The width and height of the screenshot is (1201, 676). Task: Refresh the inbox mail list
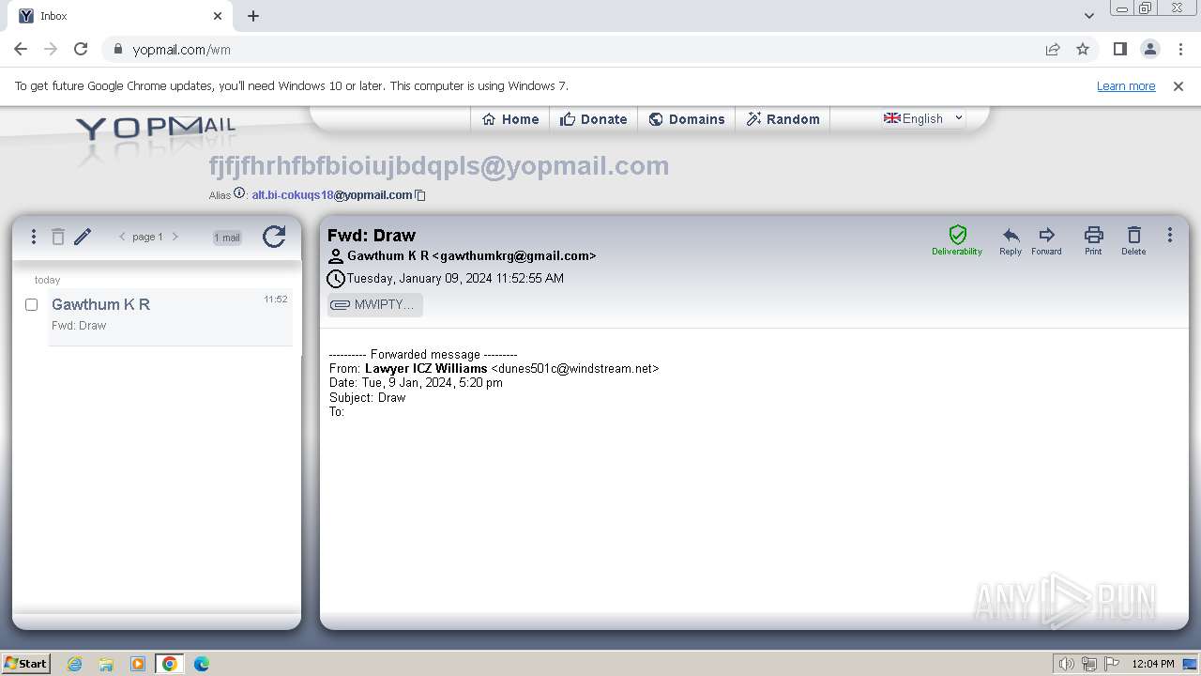tap(274, 237)
